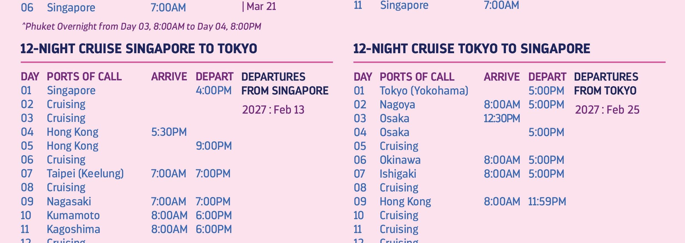Click the Kagoshima port of call
Screen dimensions: 685x243
click(x=73, y=229)
